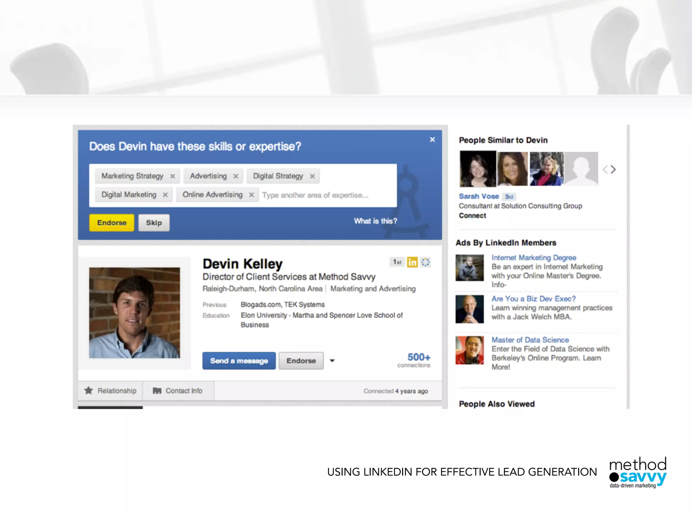Open Devin Kelley's profile photo
692x519 pixels.
pyautogui.click(x=134, y=313)
